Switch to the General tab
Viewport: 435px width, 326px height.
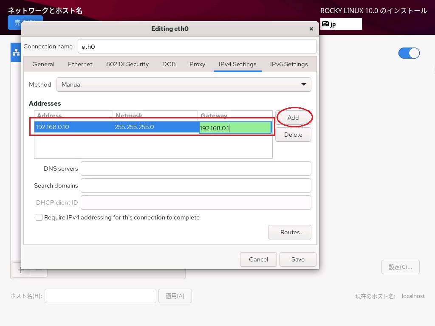(x=43, y=64)
